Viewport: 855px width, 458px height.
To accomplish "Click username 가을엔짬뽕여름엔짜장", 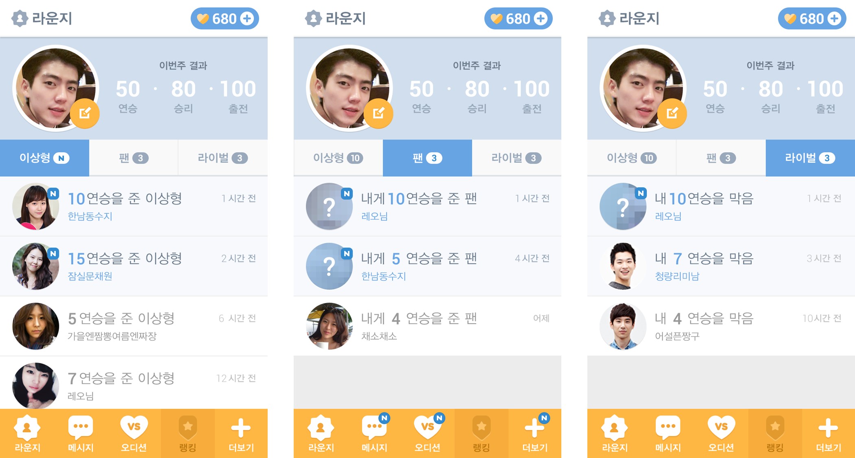I will pyautogui.click(x=112, y=336).
